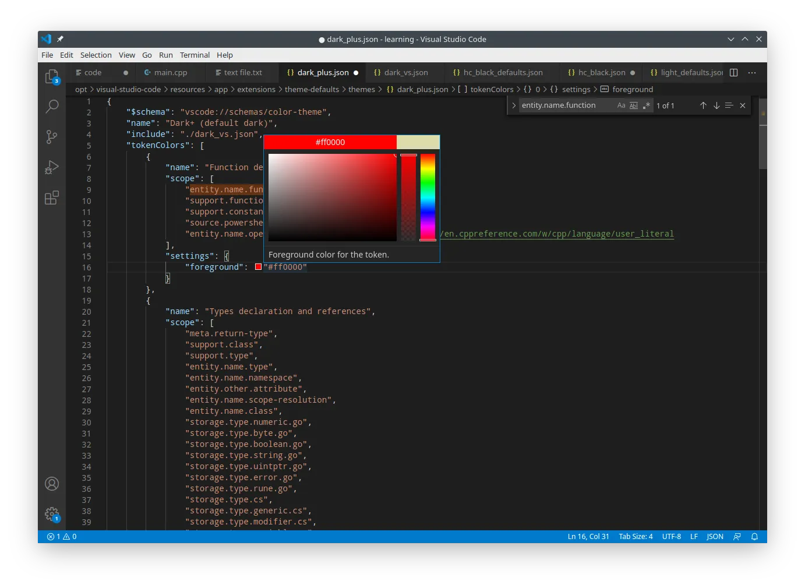Click the red swatch before "#ff0000"

[258, 267]
